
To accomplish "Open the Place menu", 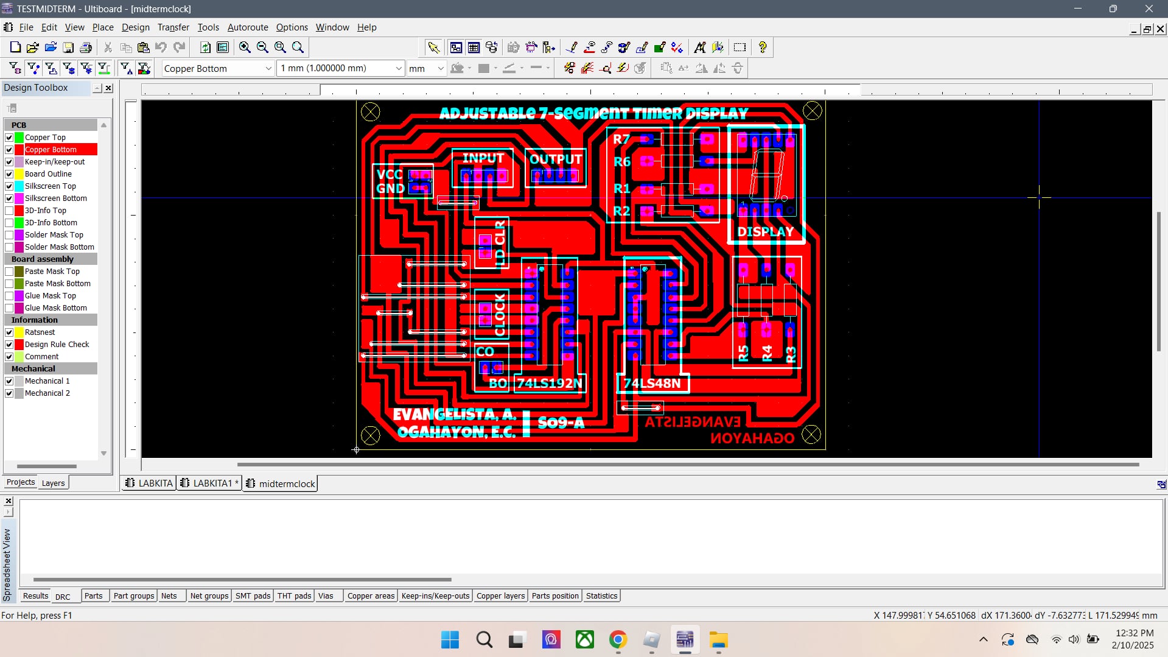I will (x=103, y=27).
